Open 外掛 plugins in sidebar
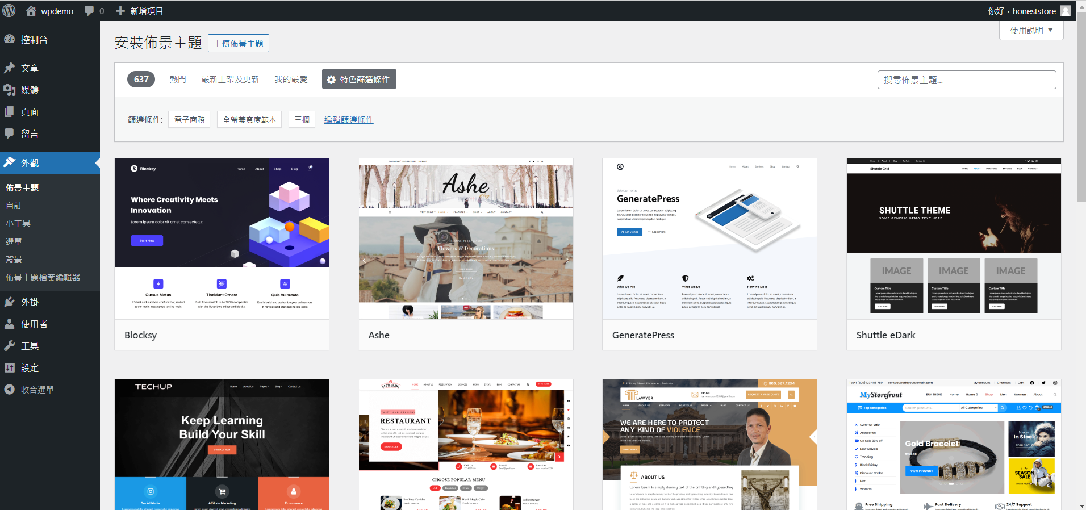Viewport: 1086px width, 510px height. (30, 302)
